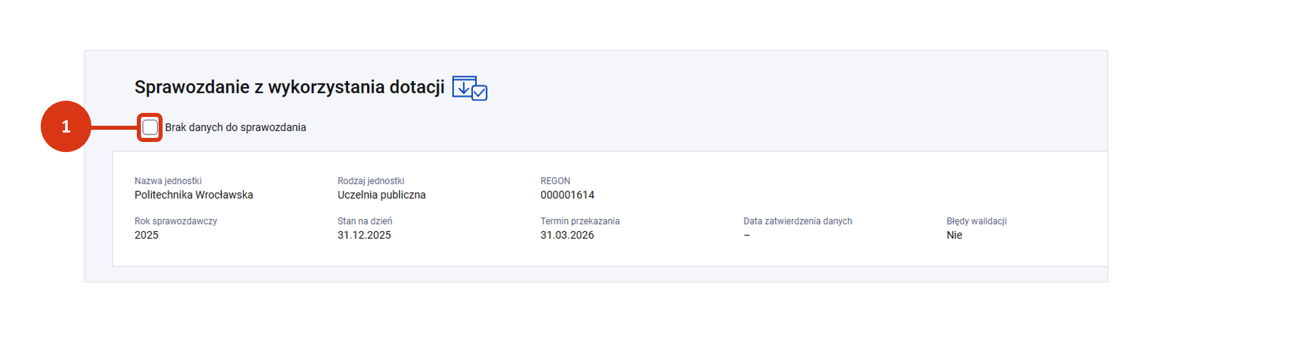The image size is (1298, 363).
Task: Select the deadline date 31.03.2026
Action: tap(567, 235)
